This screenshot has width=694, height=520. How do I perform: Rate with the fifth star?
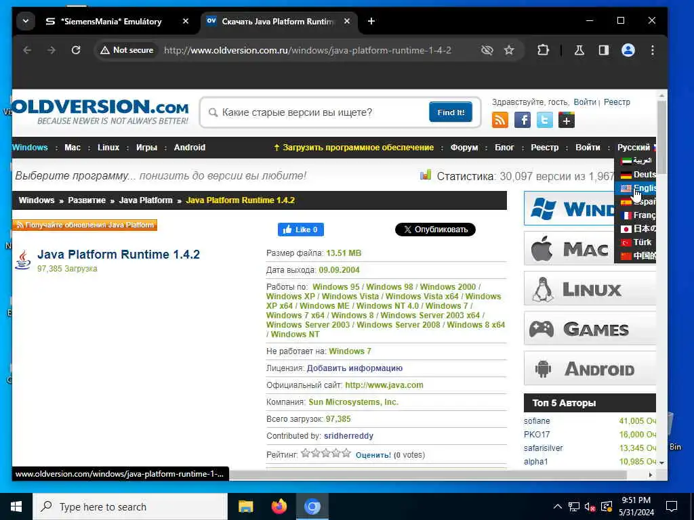(346, 453)
